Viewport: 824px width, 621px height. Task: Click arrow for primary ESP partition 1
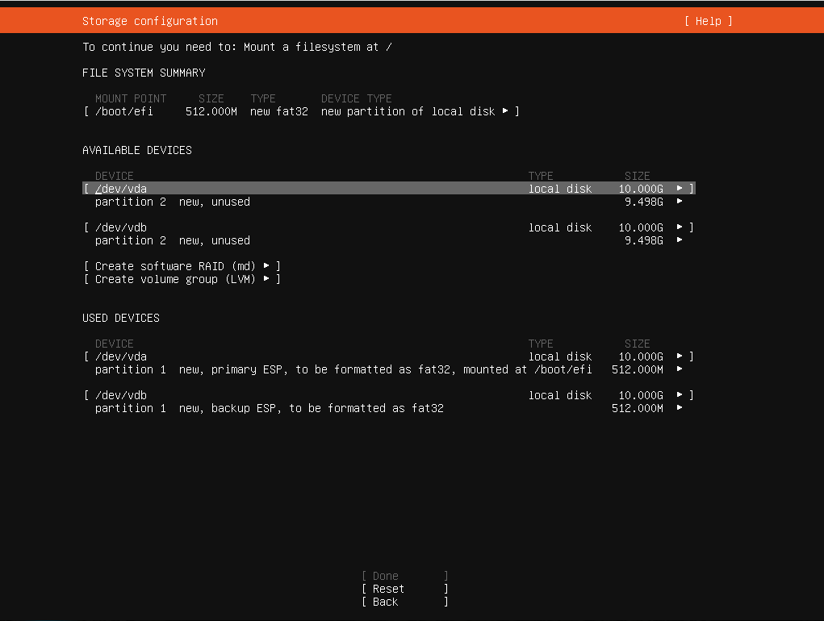(x=680, y=369)
